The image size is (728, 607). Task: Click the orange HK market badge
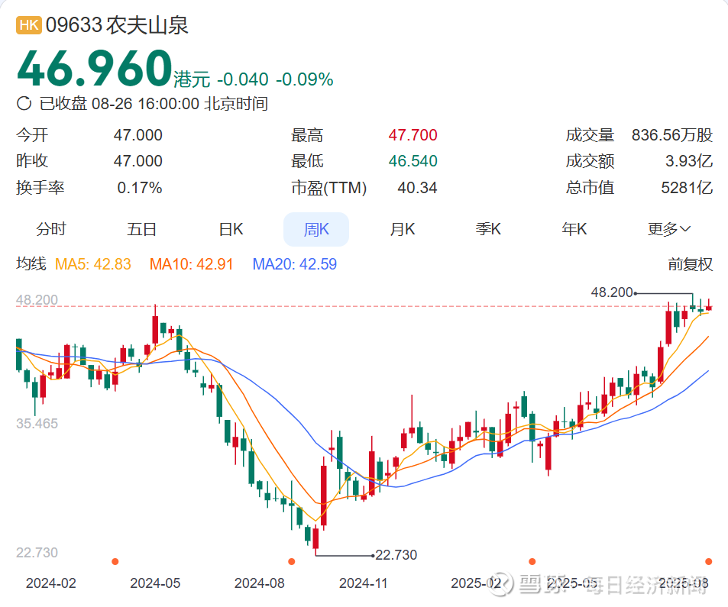pyautogui.click(x=29, y=24)
